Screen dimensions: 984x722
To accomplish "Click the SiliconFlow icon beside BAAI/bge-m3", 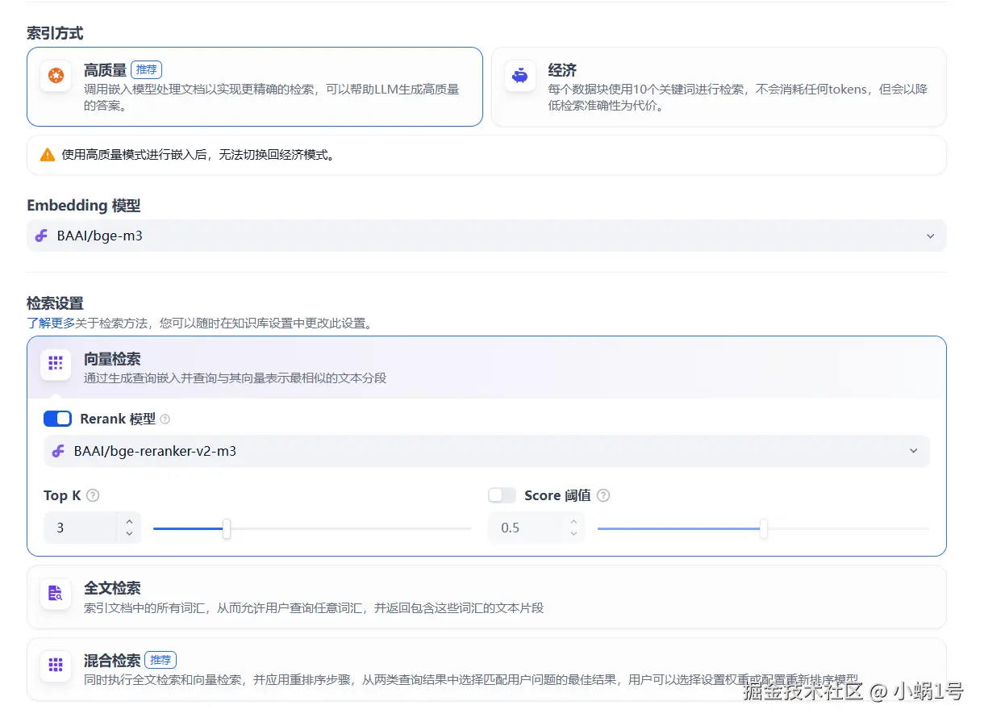I will click(41, 236).
